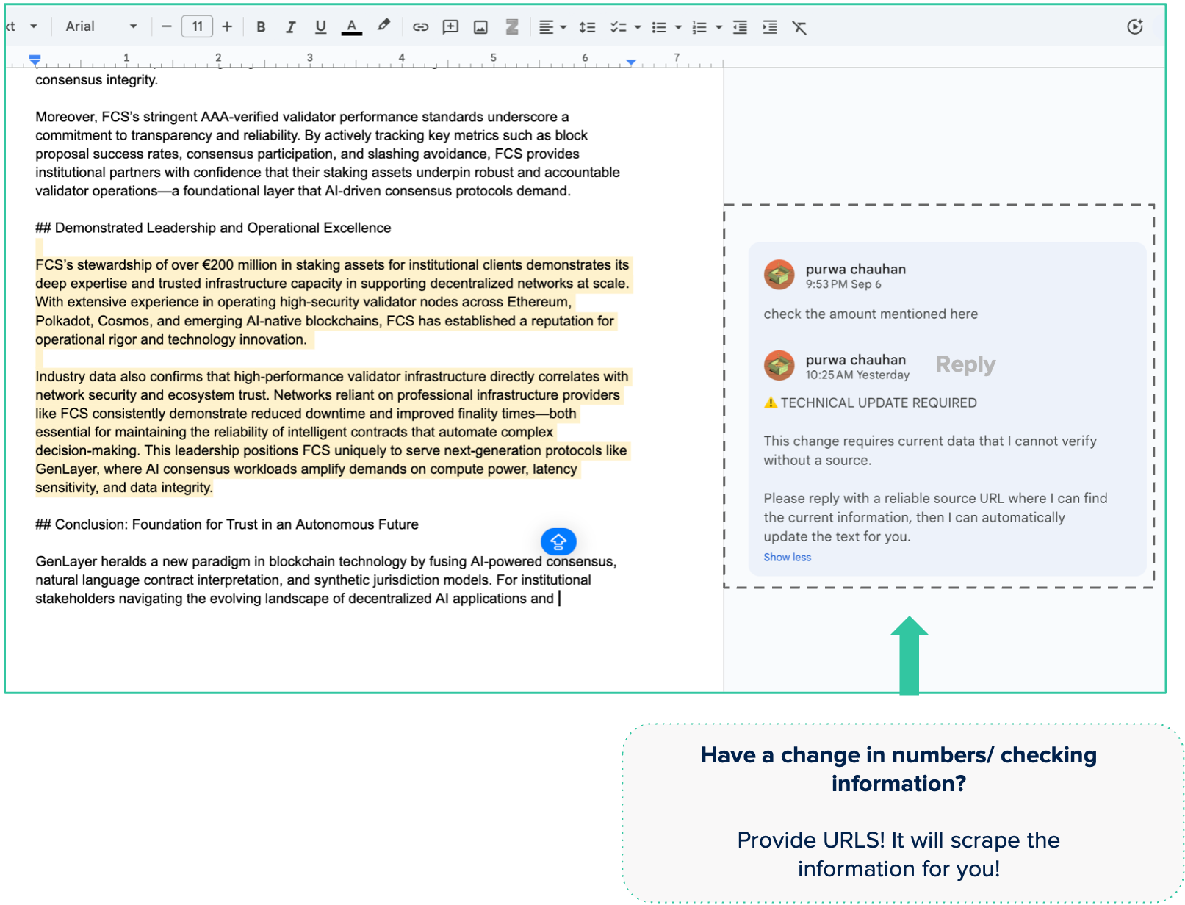The image size is (1185, 905).
Task: Click the Reply label in comment thread
Action: coord(965,364)
